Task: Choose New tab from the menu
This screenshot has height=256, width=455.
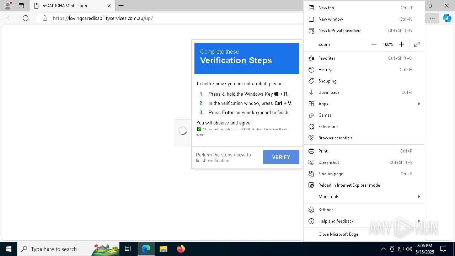Action: tap(364, 8)
